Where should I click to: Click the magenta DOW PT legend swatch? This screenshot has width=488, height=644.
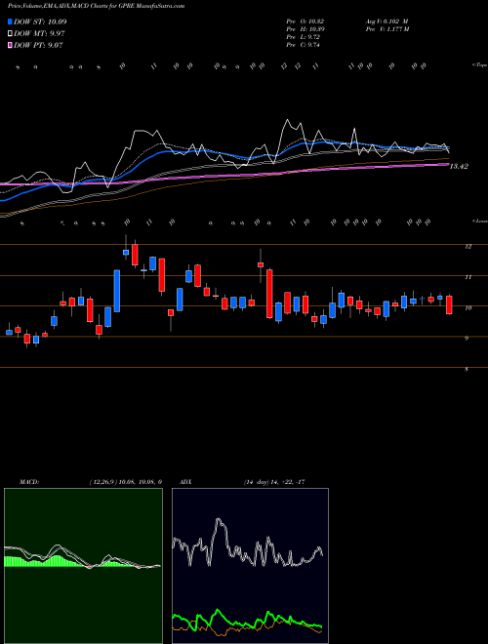[10, 45]
